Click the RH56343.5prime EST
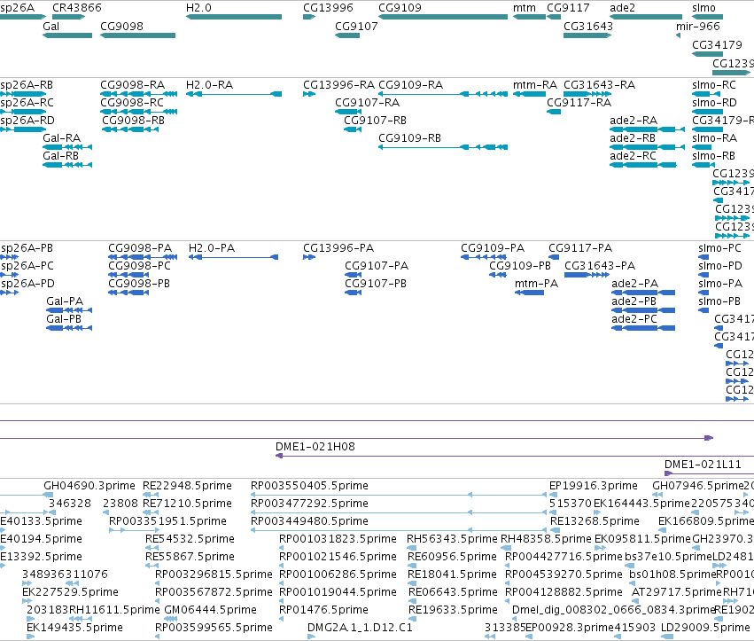The image size is (754, 641). click(x=412, y=548)
